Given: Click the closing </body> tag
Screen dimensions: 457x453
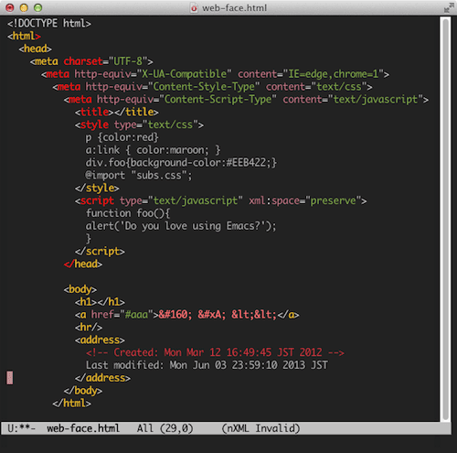Looking at the screenshot, I should [x=83, y=391].
